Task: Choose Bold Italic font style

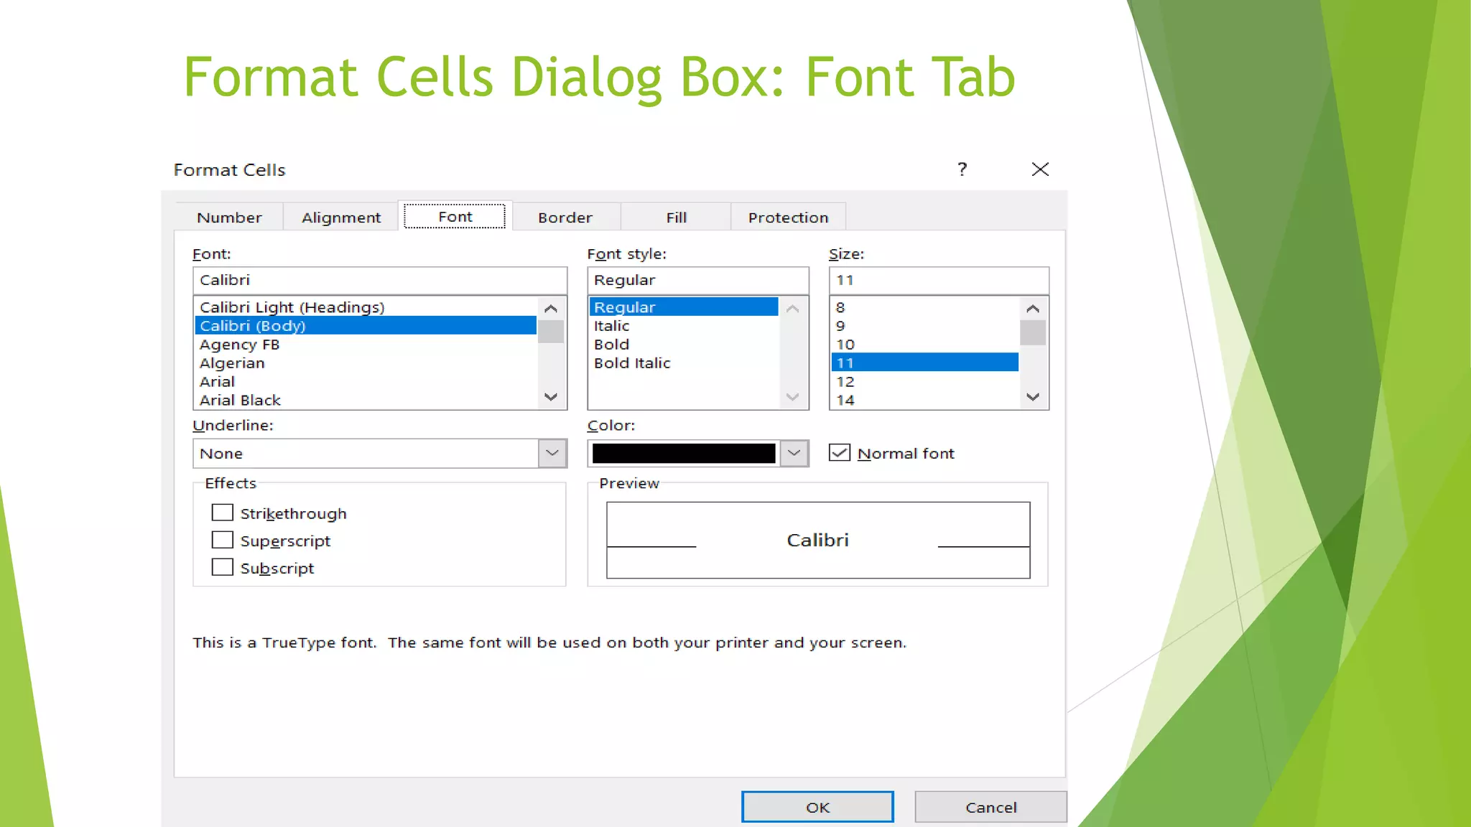Action: pos(684,363)
